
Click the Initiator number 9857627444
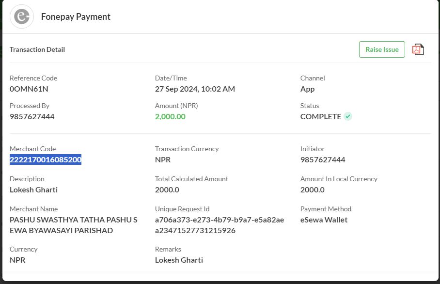click(x=323, y=159)
